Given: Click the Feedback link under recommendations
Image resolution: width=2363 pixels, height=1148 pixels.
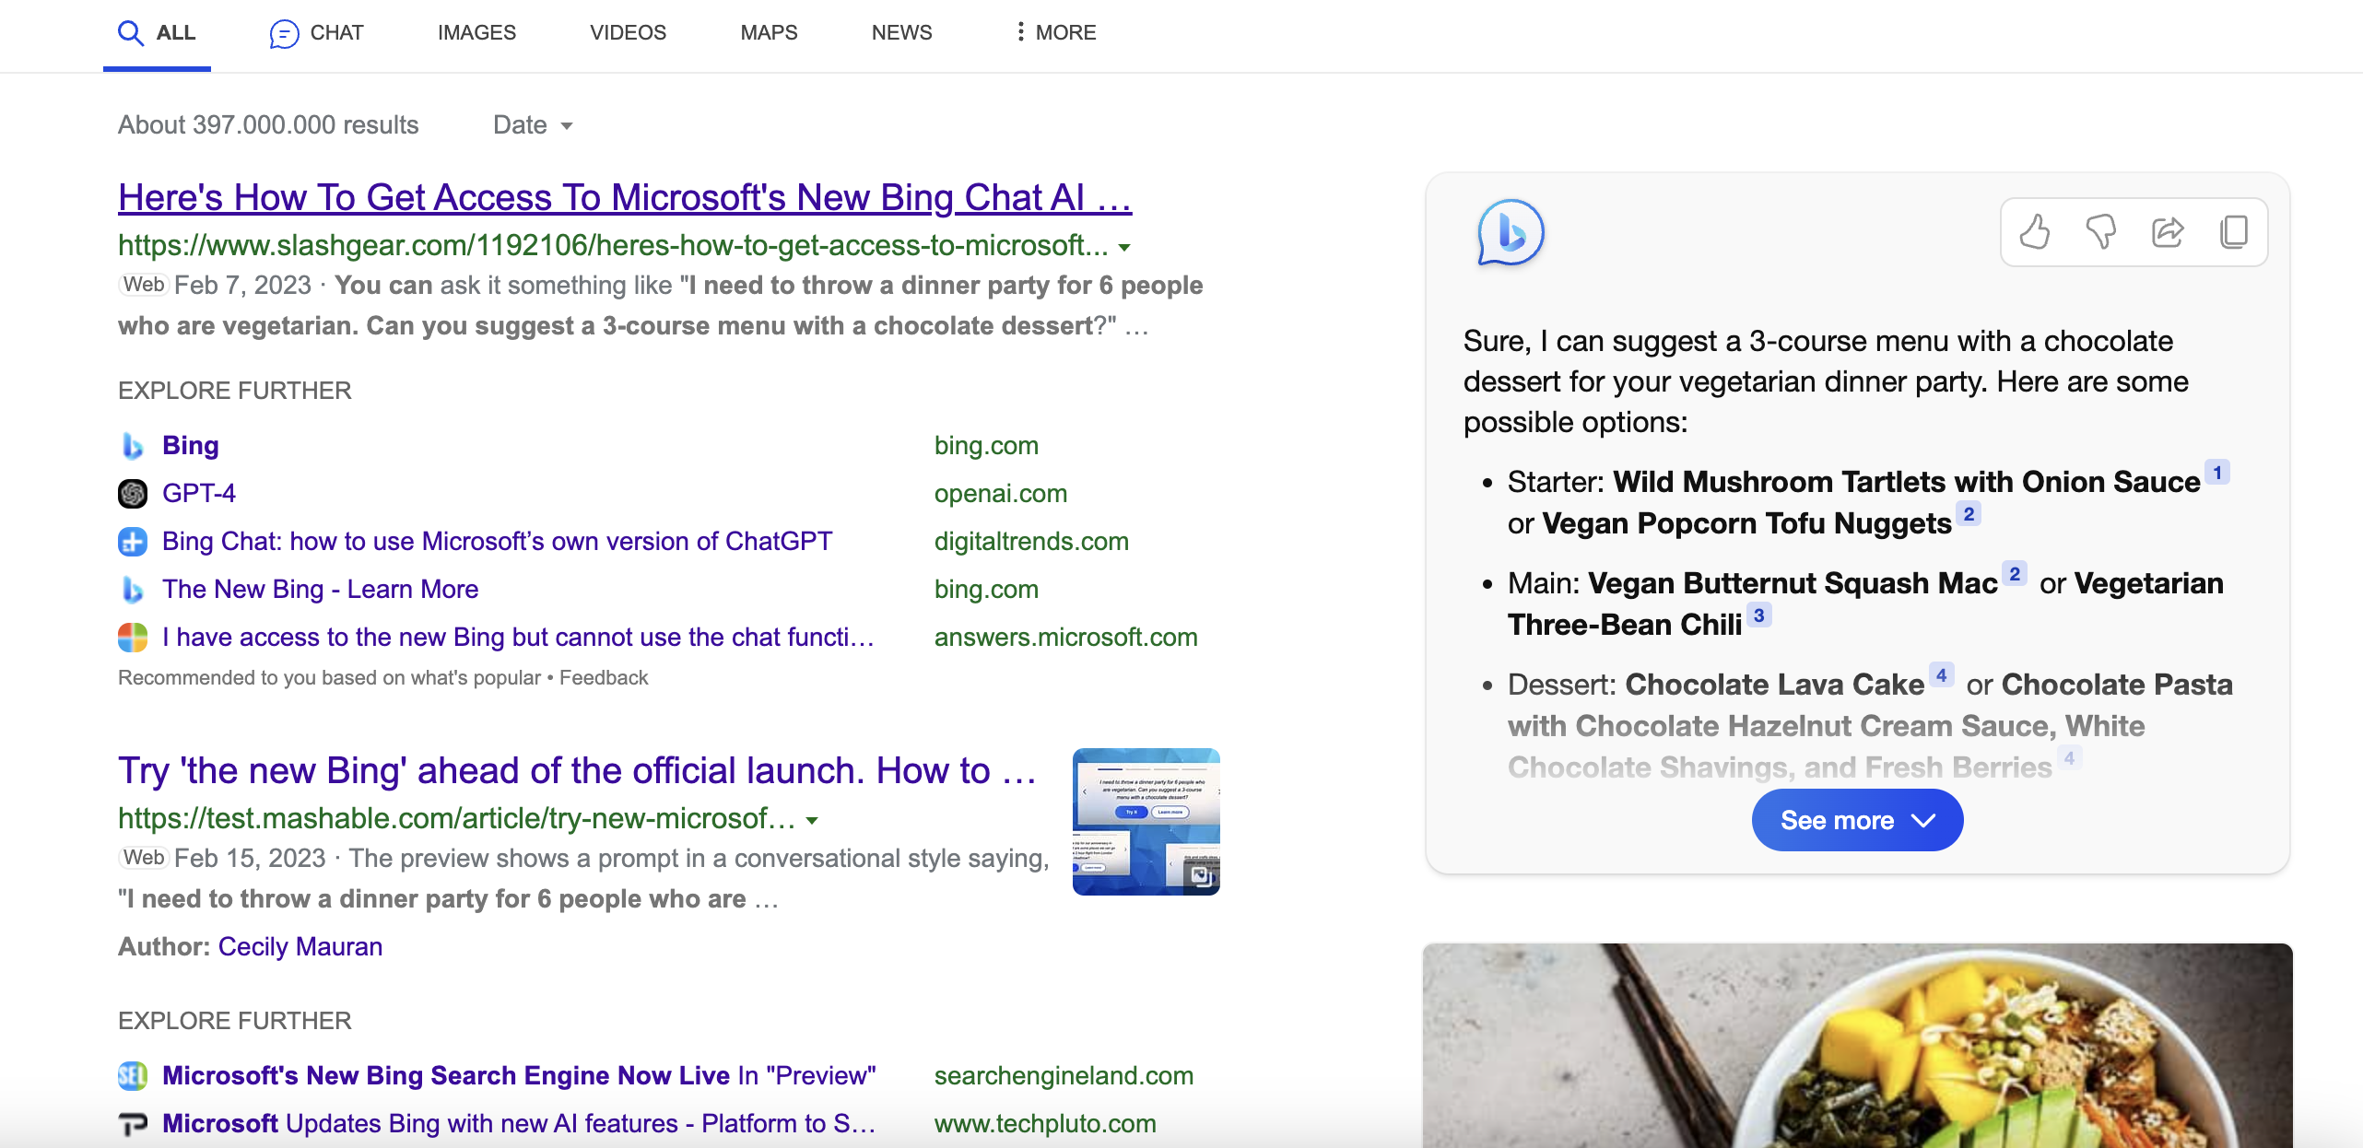Looking at the screenshot, I should click(604, 678).
